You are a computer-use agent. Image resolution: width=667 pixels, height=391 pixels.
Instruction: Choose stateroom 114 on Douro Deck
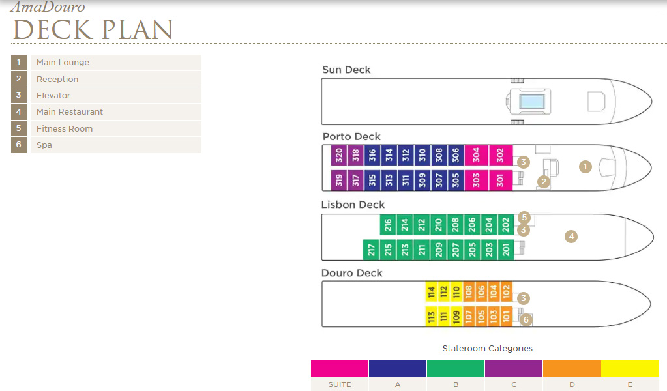(431, 291)
